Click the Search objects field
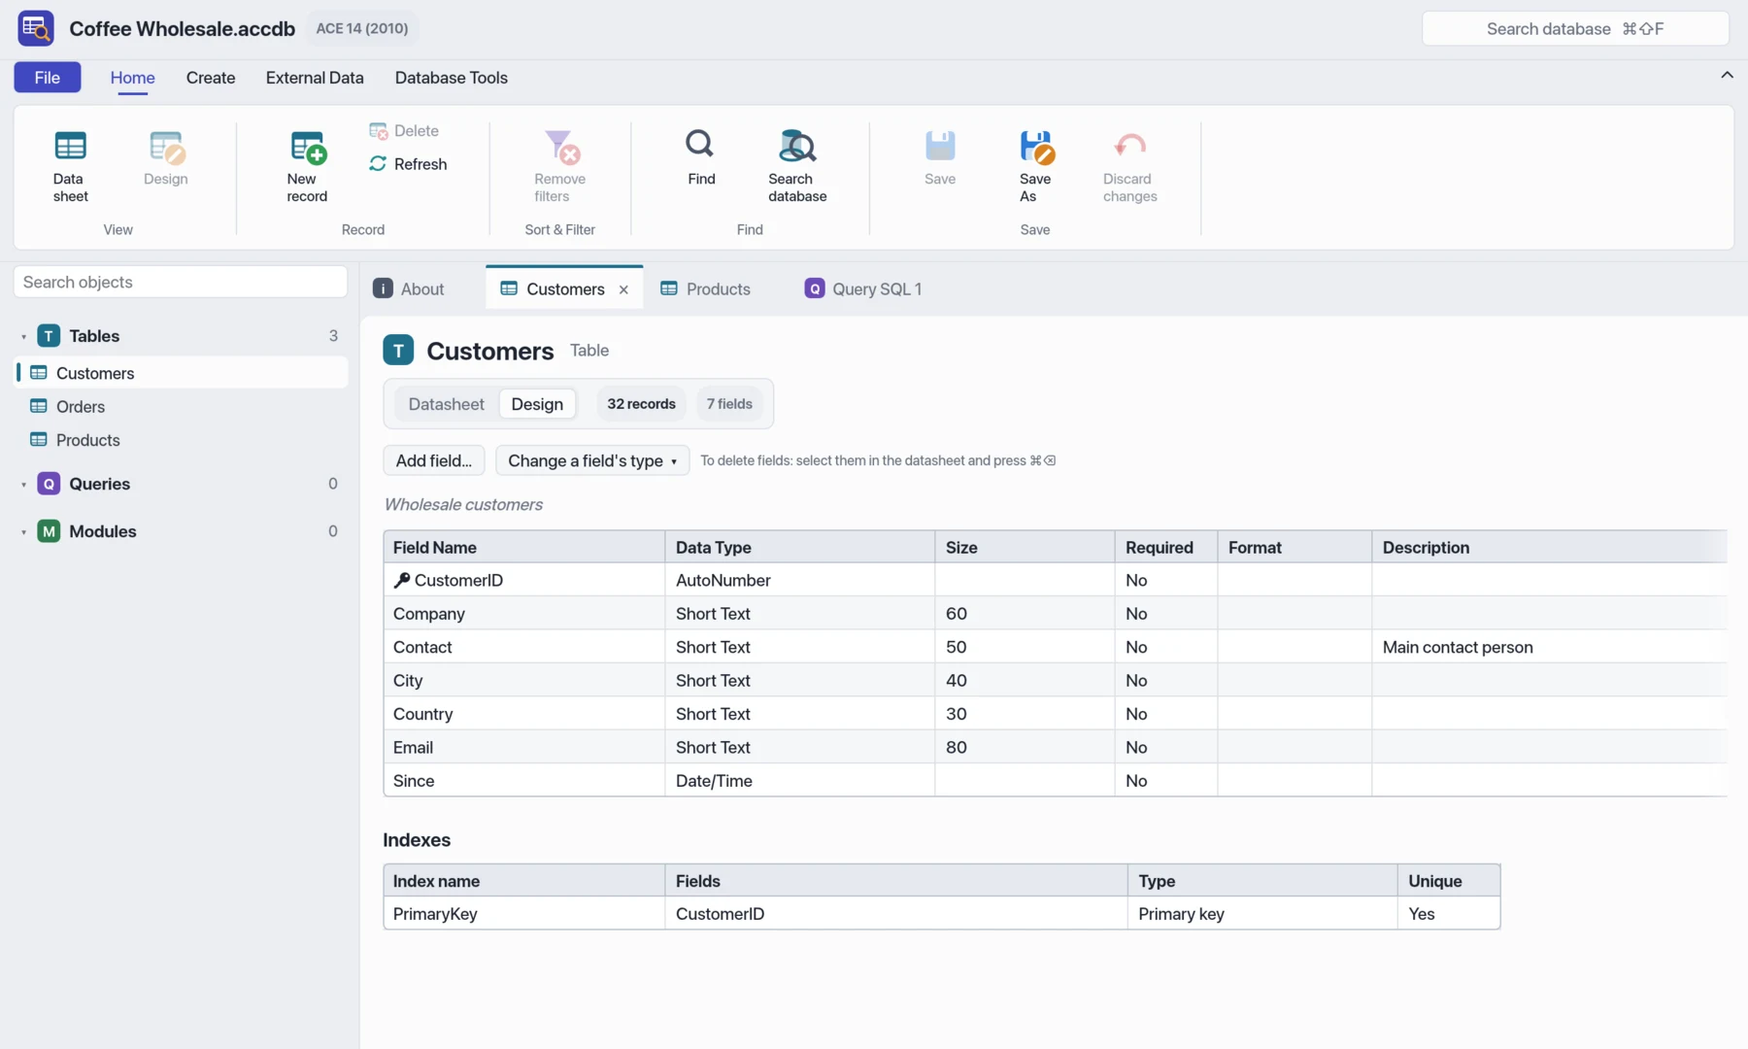This screenshot has height=1049, width=1748. (181, 282)
